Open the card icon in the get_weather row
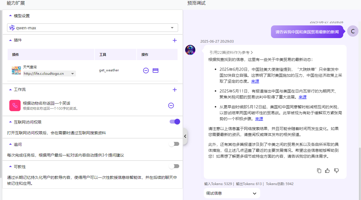361x200 pixels. pos(156,71)
